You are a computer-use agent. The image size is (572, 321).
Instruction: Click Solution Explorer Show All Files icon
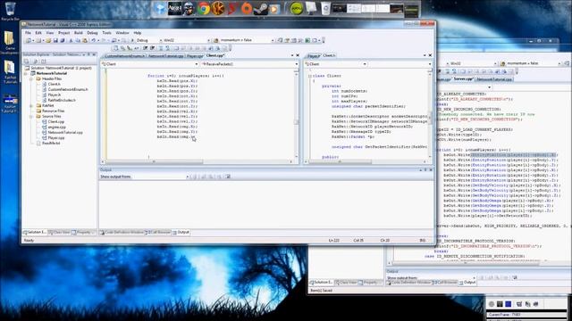pyautogui.click(x=36, y=62)
